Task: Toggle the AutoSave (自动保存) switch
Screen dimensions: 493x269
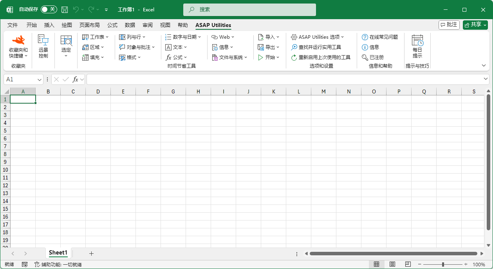Action: (49, 9)
